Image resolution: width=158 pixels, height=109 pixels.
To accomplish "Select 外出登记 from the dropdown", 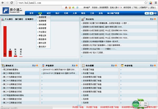I will pyautogui.click(x=42, y=32).
